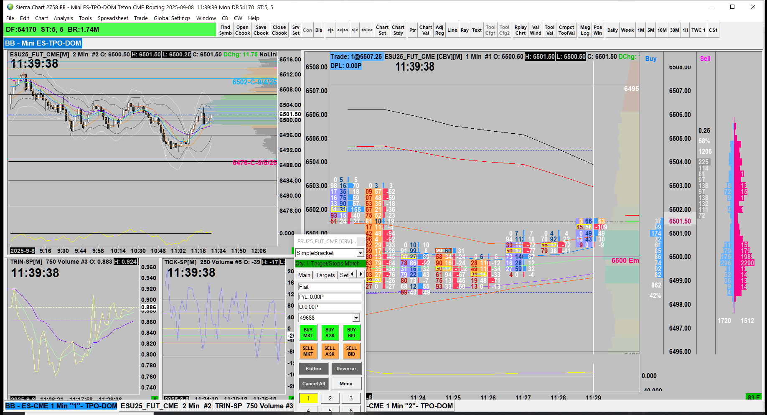The image size is (767, 415).
Task: Click the Rplay Chrt replay button
Action: point(521,30)
